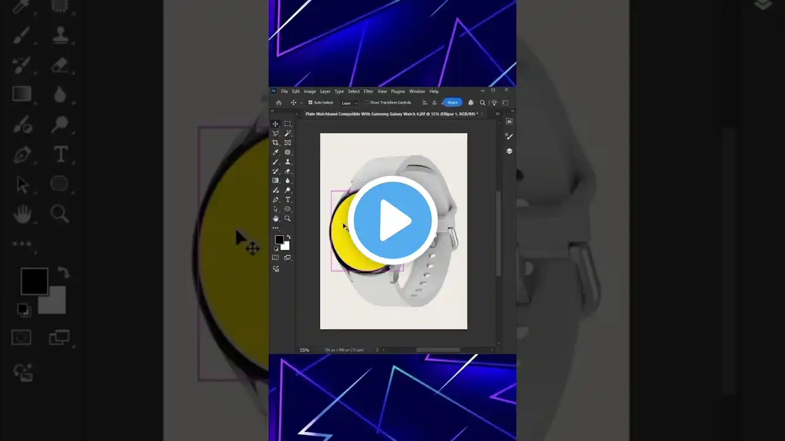The height and width of the screenshot is (441, 785).
Task: Click the Move tool icon in options bar
Action: tap(293, 103)
